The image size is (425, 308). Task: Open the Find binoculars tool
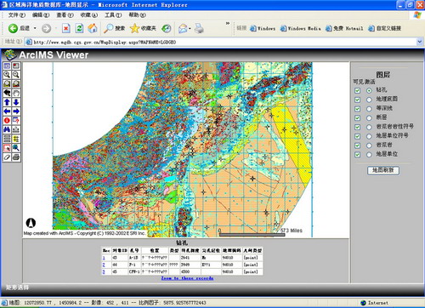point(7,129)
